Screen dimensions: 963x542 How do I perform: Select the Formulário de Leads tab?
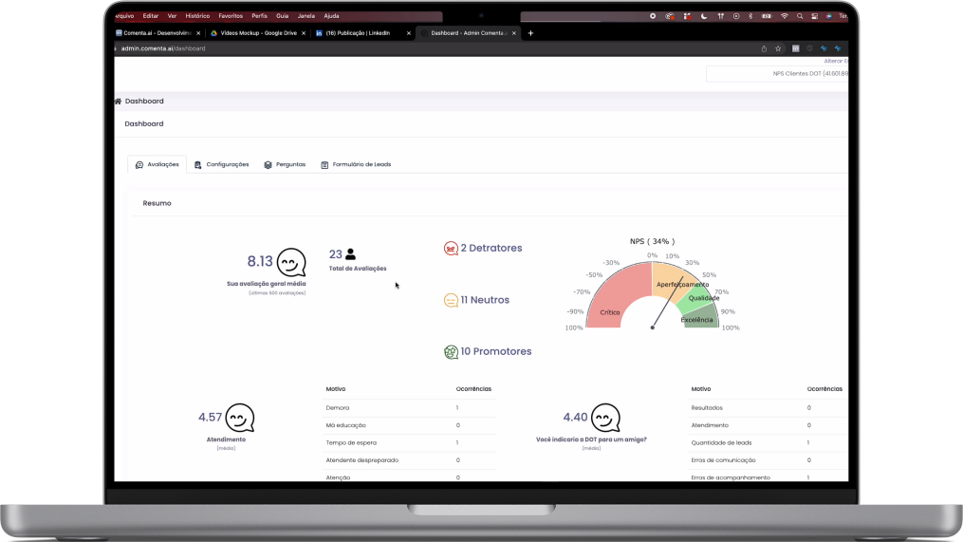[356, 165]
